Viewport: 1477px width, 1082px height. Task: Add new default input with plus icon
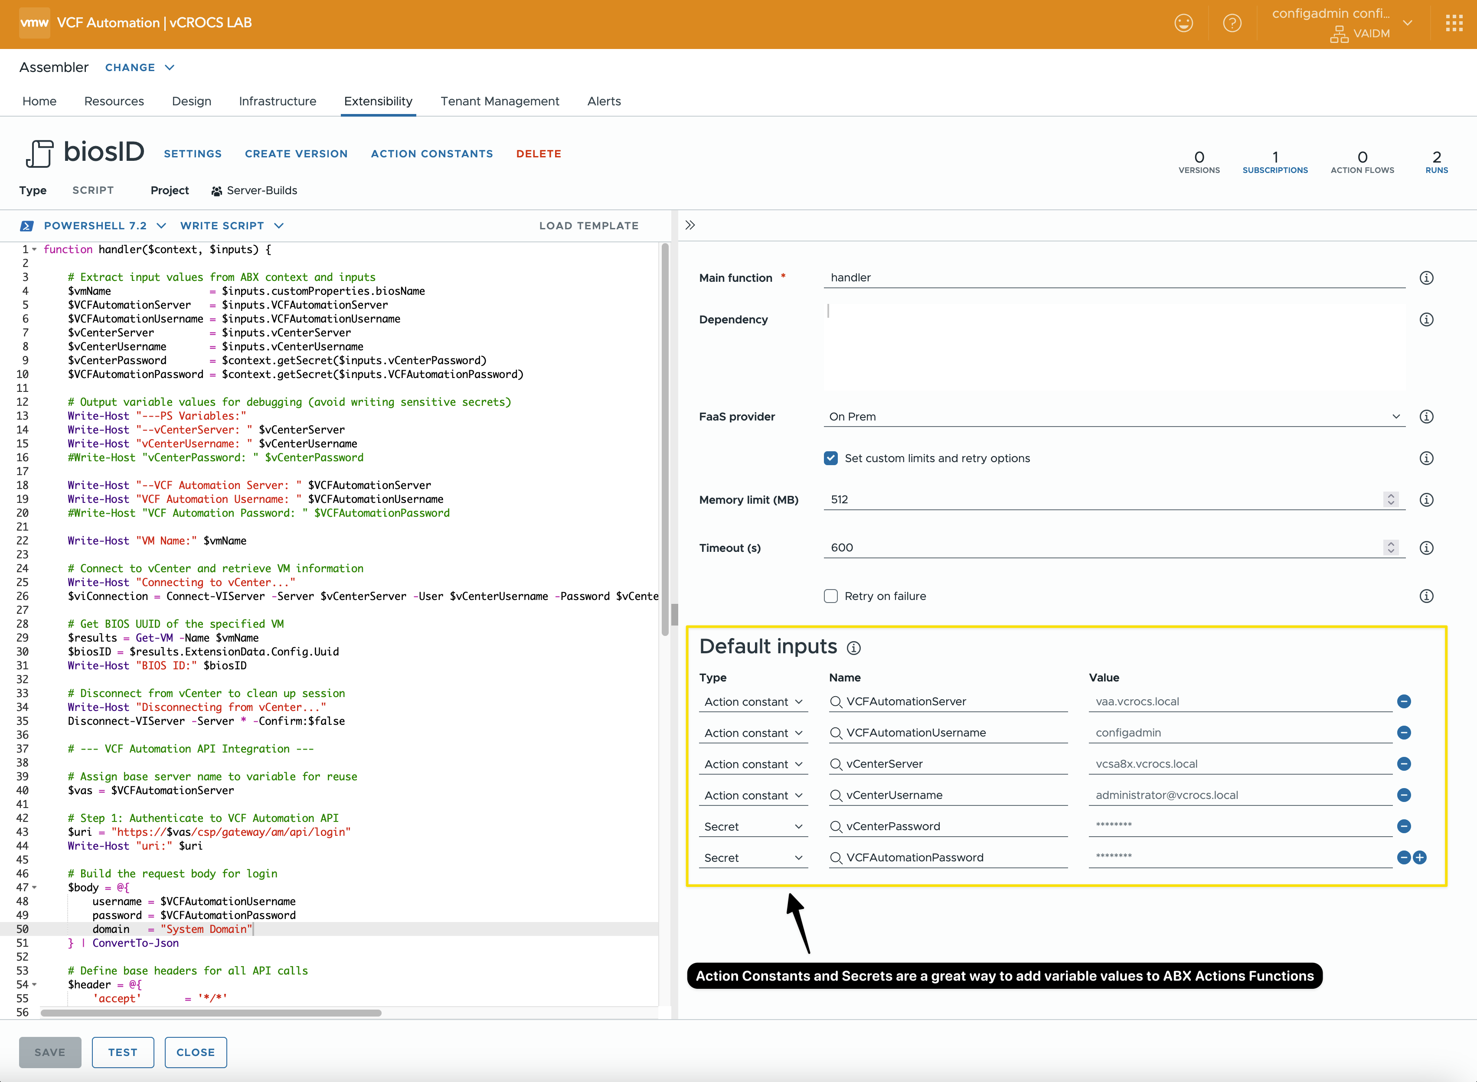1420,857
